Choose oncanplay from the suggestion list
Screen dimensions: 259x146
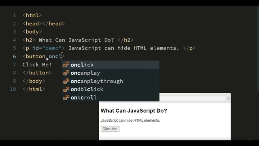110,73
